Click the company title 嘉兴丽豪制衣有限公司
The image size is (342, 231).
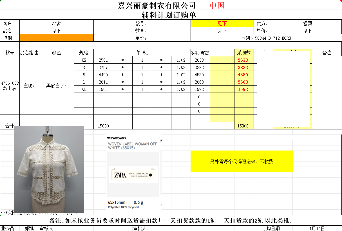pos(157,5)
